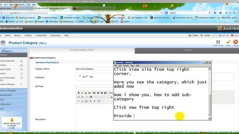239x134 pixels.
Task: Open the Product Categories sidebar link
Action: pyautogui.click(x=7, y=61)
